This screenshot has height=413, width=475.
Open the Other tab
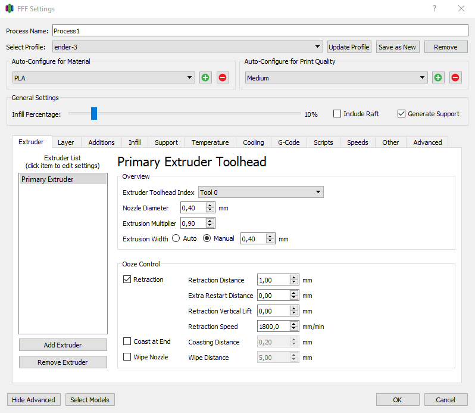(x=390, y=142)
